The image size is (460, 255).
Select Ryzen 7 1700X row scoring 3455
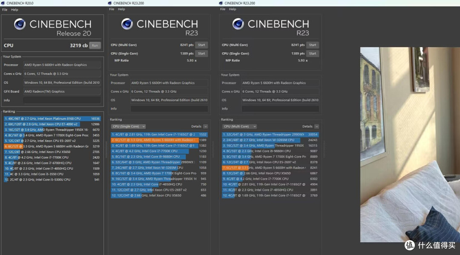(x=52, y=135)
